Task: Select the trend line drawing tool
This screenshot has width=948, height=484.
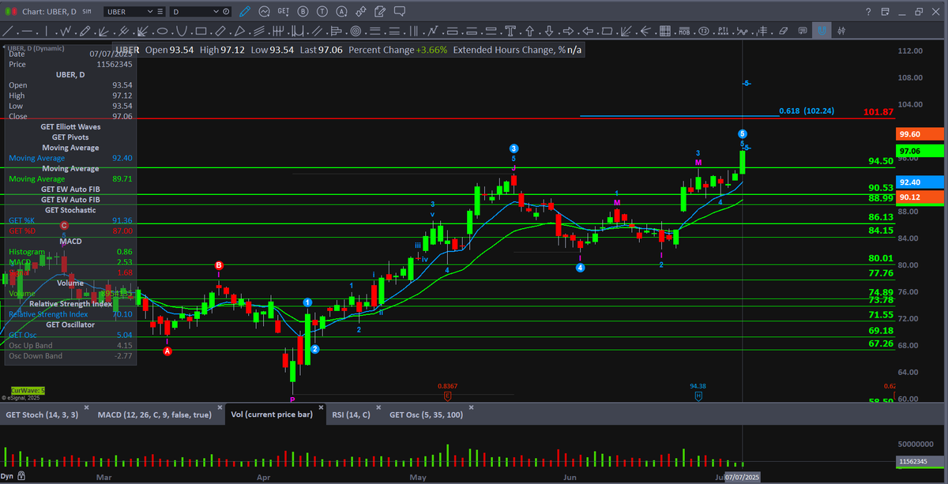Action: pyautogui.click(x=8, y=31)
